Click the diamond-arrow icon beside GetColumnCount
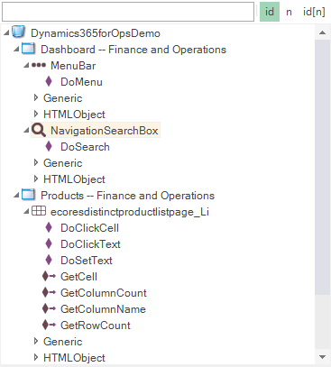The height and width of the screenshot is (367, 331). coord(49,292)
